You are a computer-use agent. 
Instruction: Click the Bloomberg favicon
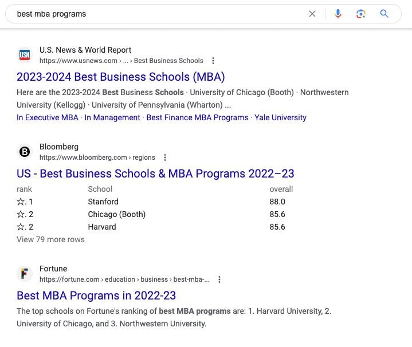[25, 152]
